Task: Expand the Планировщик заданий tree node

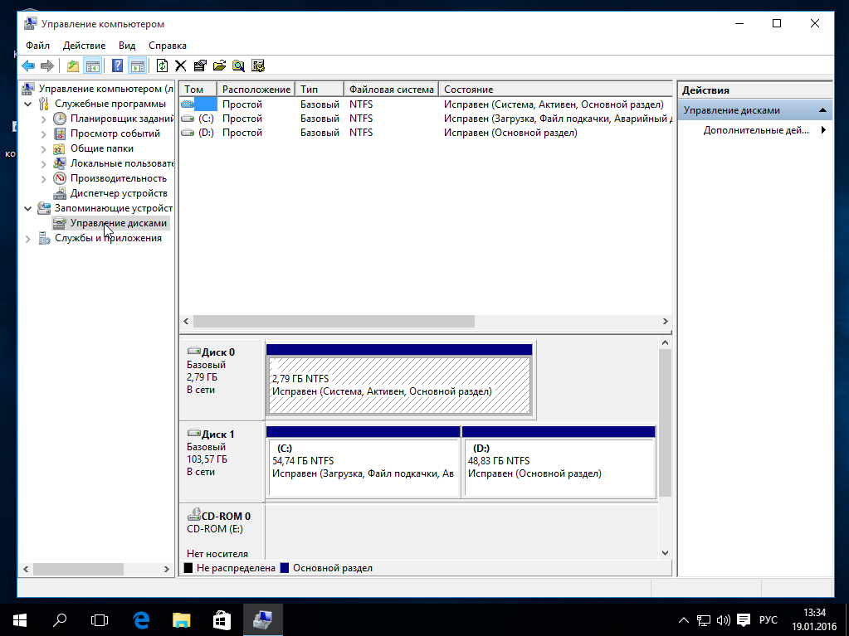Action: (45, 119)
